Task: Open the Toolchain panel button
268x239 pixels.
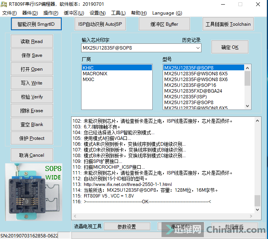Action: [x=228, y=24]
